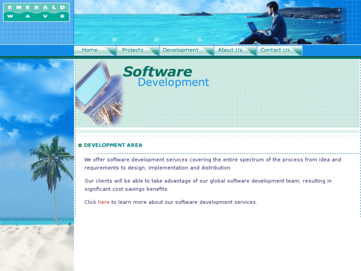Click the square bullet beside DEVELOPMENT AREA
The width and height of the screenshot is (361, 271).
pos(80,145)
